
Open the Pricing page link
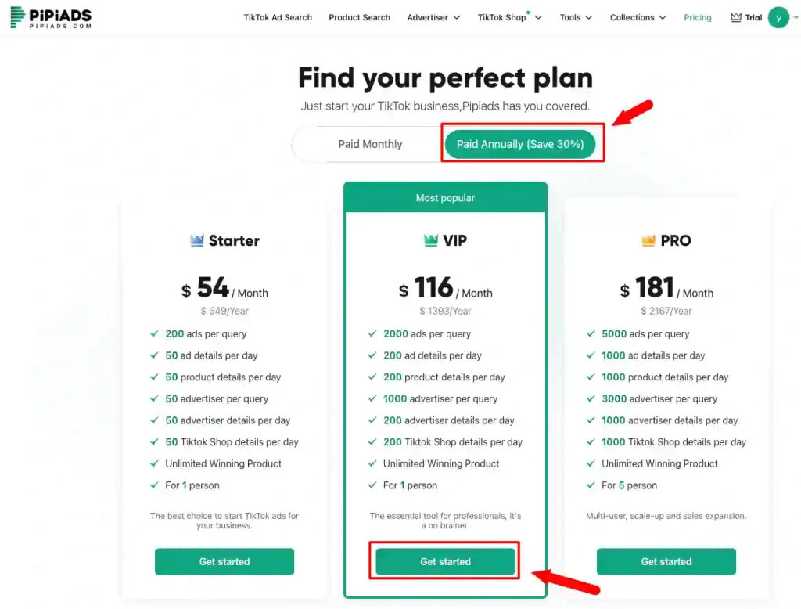(697, 17)
